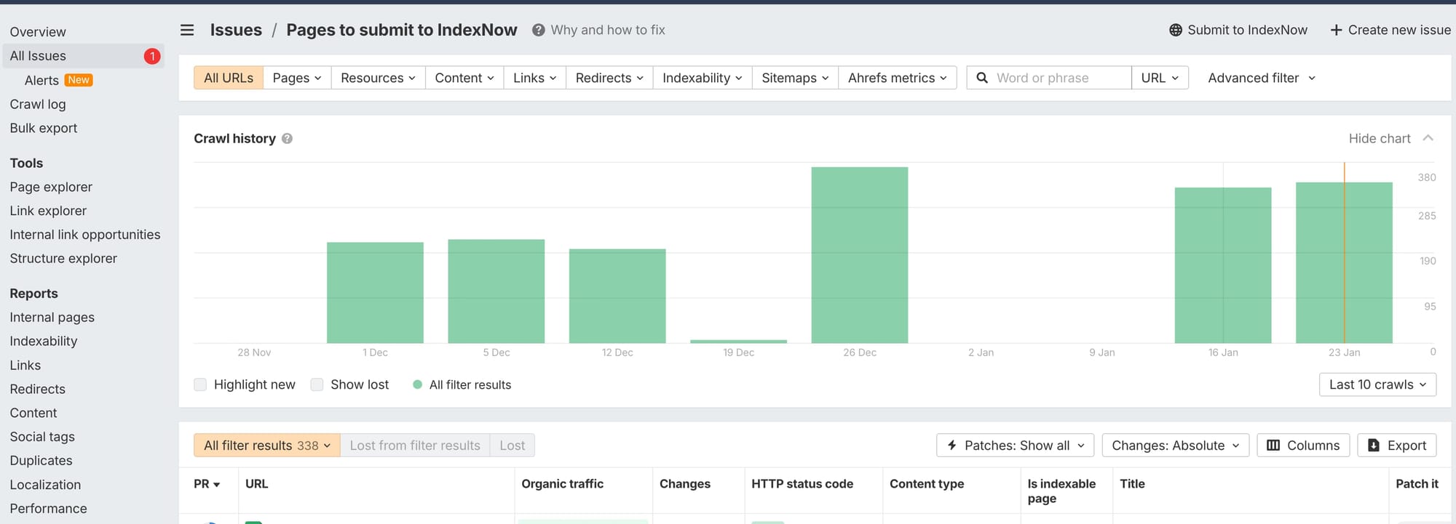Click the Crawl history help question mark
Viewport: 1456px width, 524px height.
point(288,139)
